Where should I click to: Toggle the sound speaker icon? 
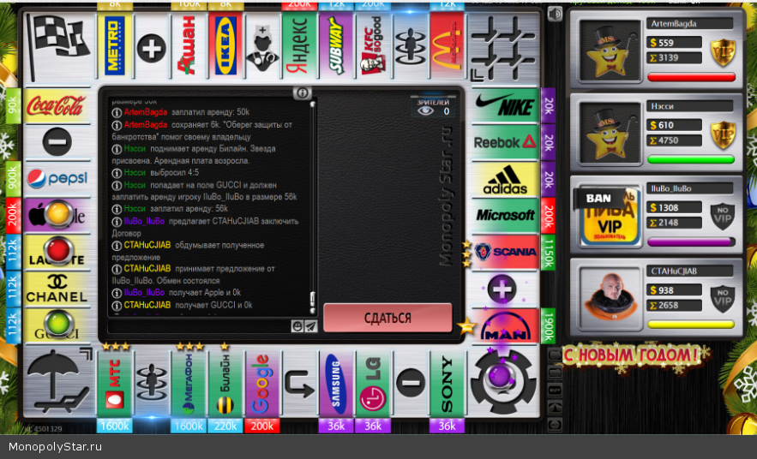[555, 14]
